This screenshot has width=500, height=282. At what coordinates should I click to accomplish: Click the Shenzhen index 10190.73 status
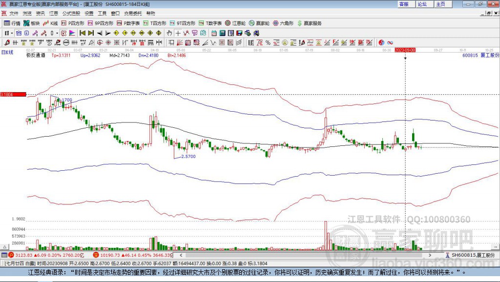[133, 255]
